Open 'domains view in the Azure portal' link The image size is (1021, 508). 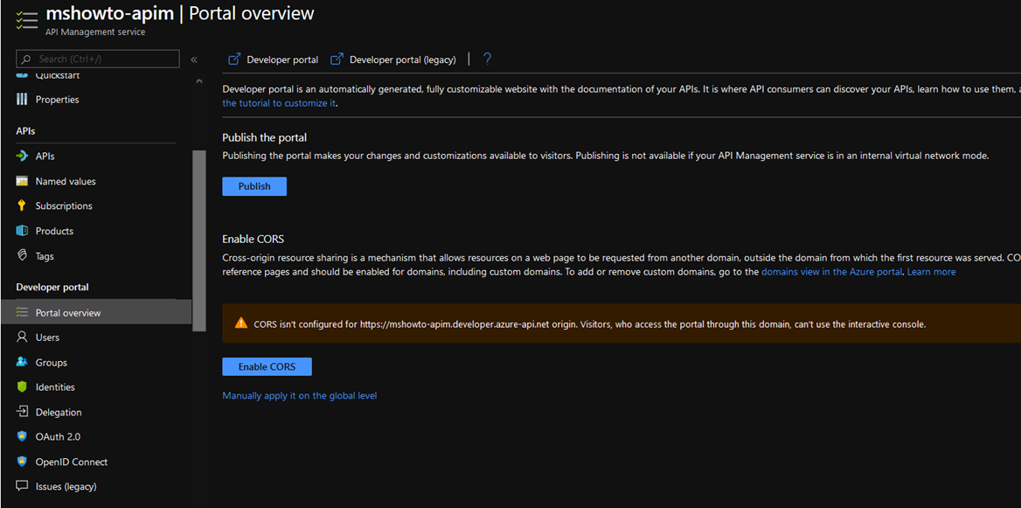[x=831, y=272]
